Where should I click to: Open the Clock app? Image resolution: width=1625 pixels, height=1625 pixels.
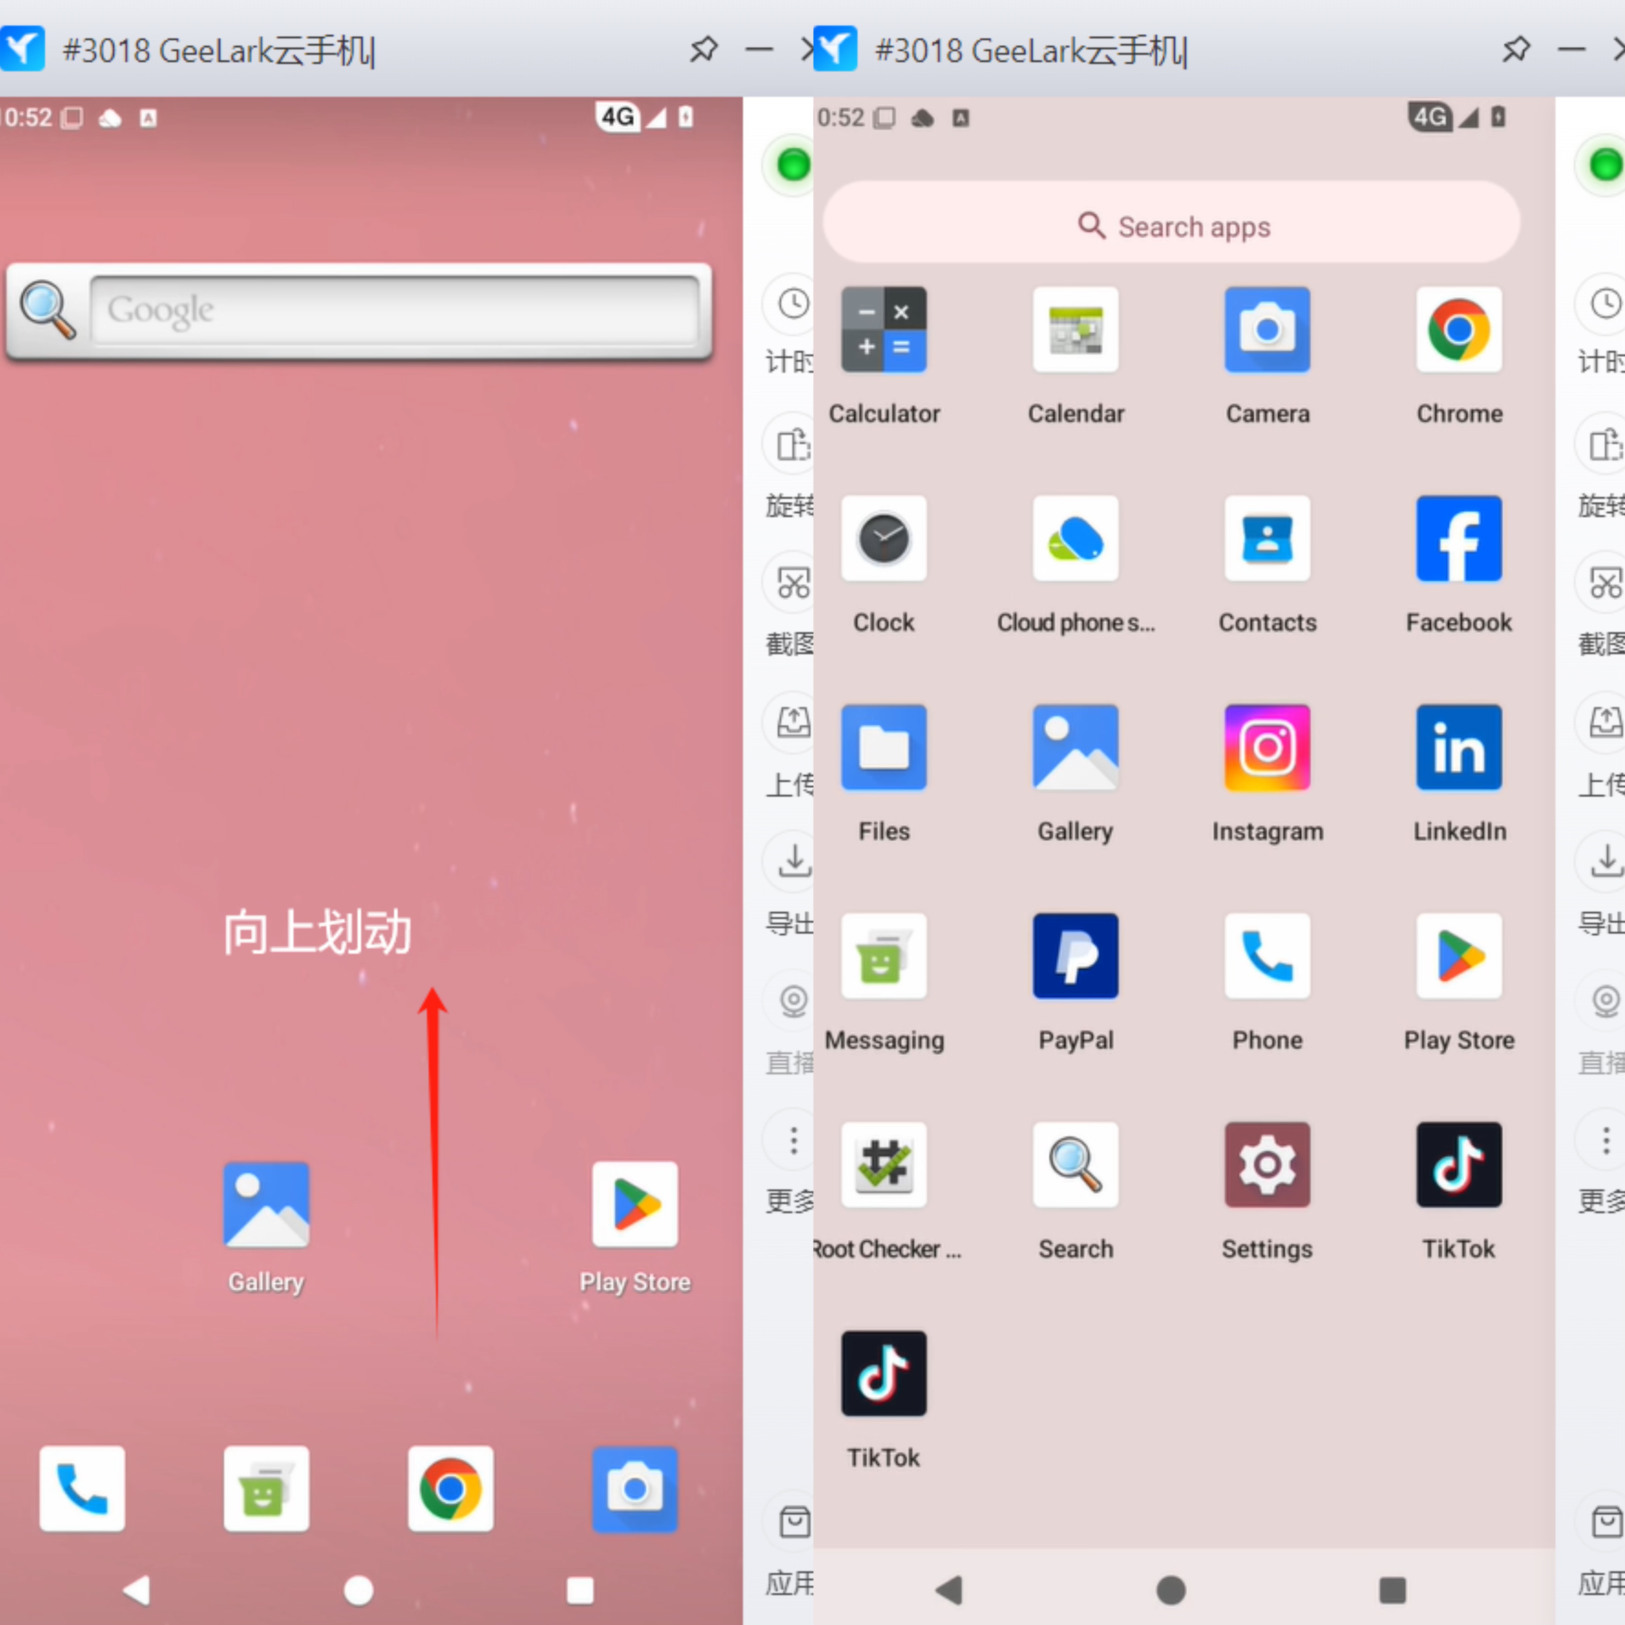coord(884,538)
